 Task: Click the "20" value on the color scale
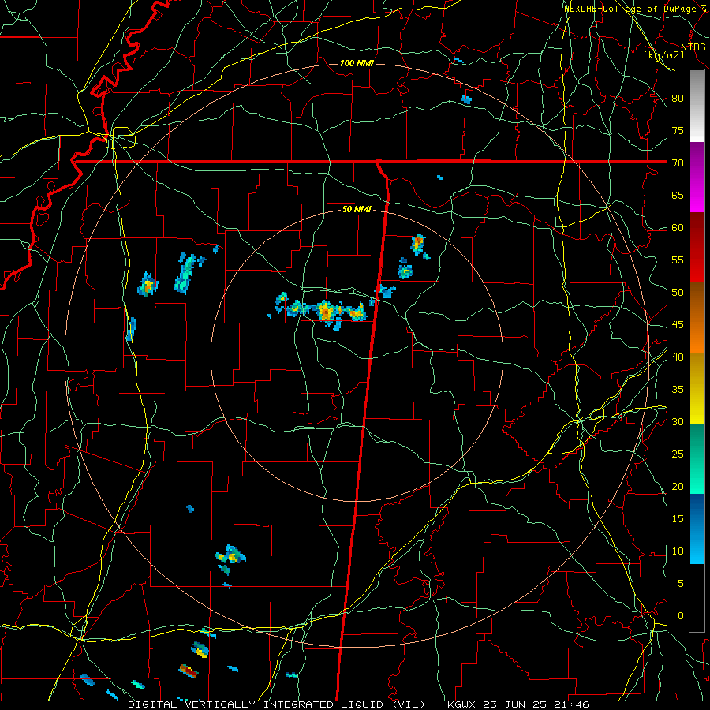tap(678, 487)
